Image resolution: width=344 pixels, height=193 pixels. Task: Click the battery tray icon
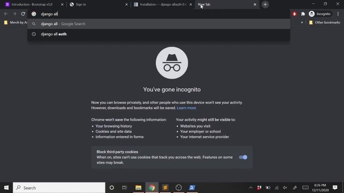(x=268, y=188)
